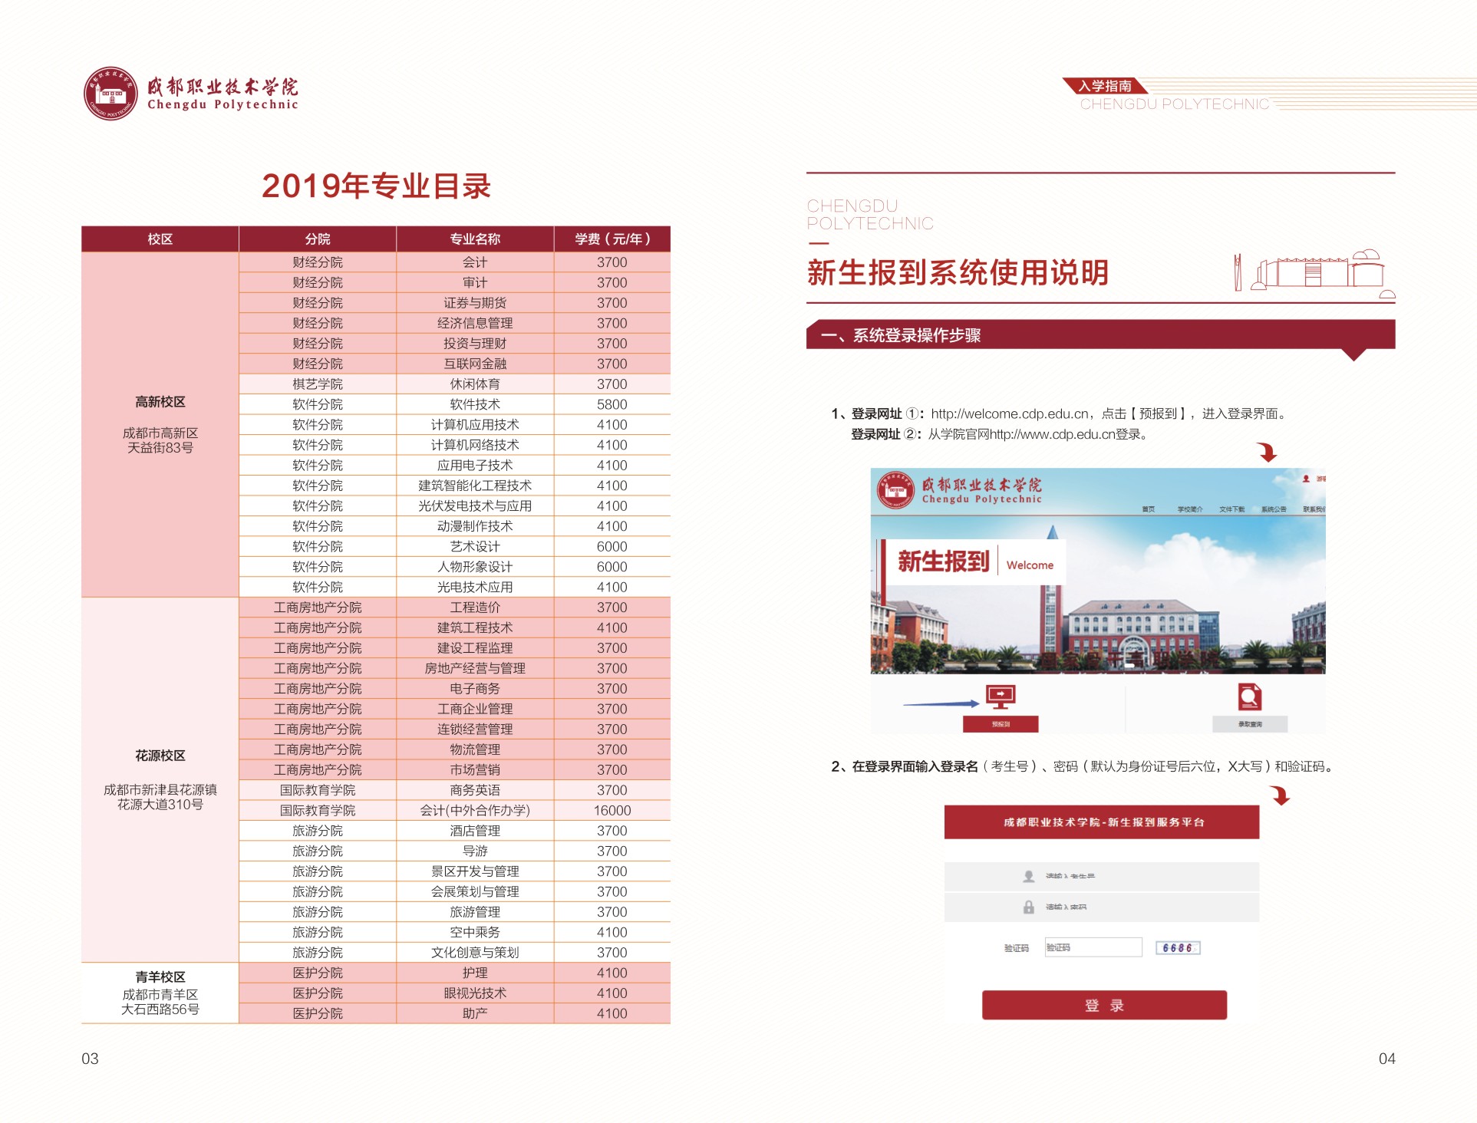
Task: Click the 棋艺学院 department cell
Action: (x=318, y=384)
